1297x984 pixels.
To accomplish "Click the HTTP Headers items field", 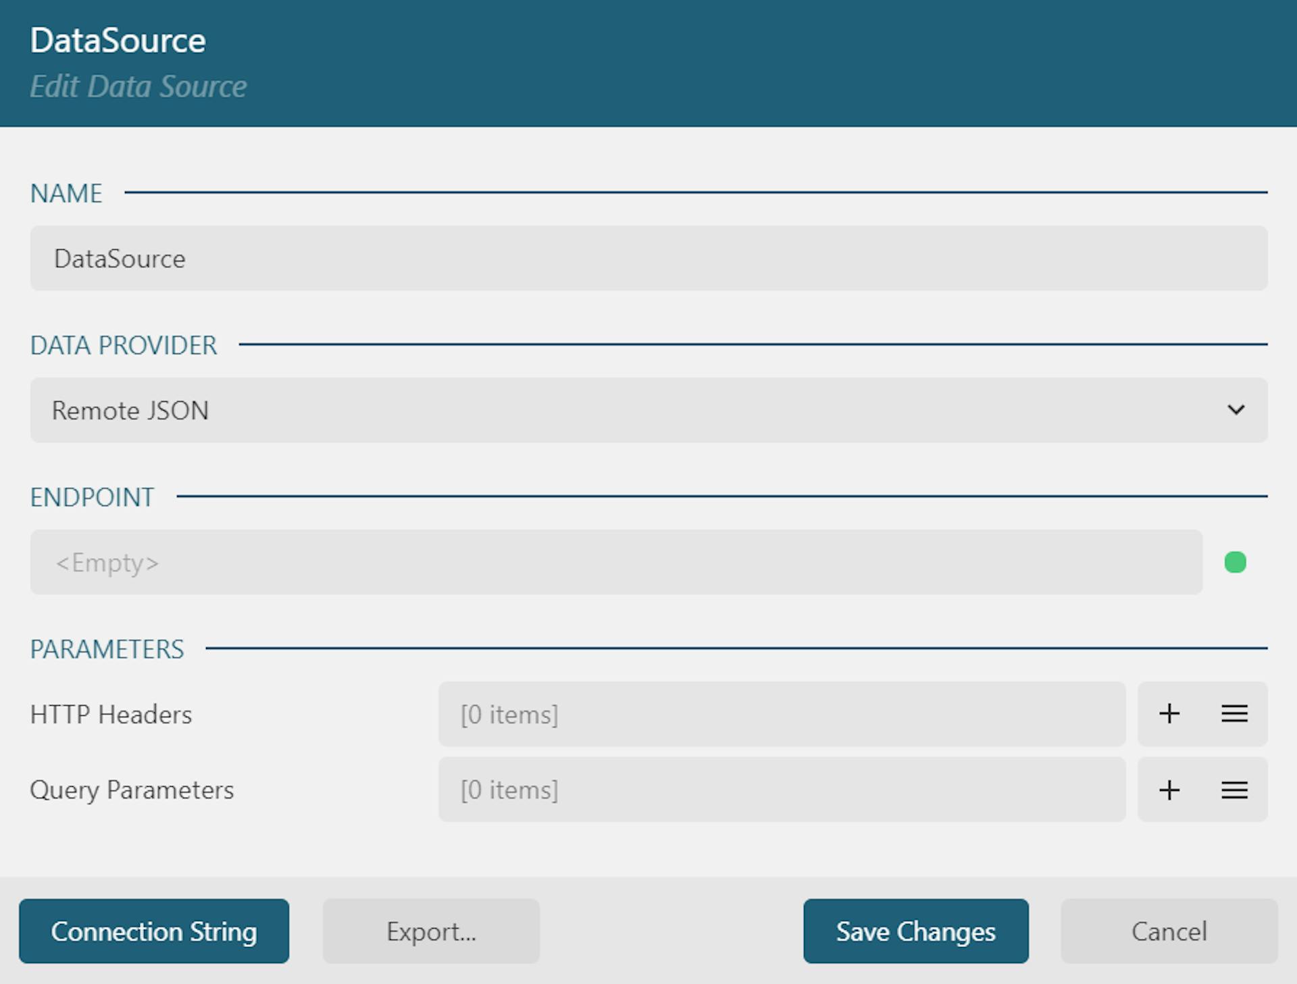I will pyautogui.click(x=782, y=713).
